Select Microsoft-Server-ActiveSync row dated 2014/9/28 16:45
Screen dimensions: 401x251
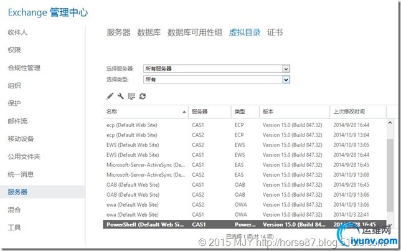click(x=245, y=165)
